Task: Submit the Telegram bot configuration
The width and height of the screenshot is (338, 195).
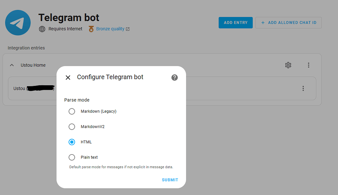Action: (170, 180)
